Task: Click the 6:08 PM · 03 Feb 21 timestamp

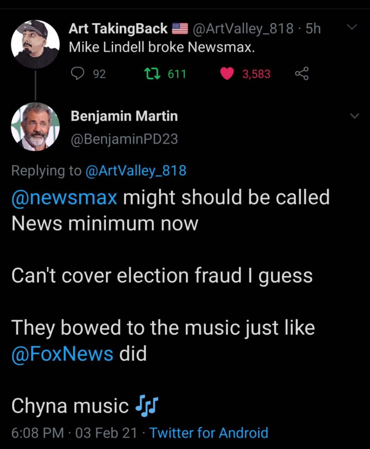Action: pos(74,433)
